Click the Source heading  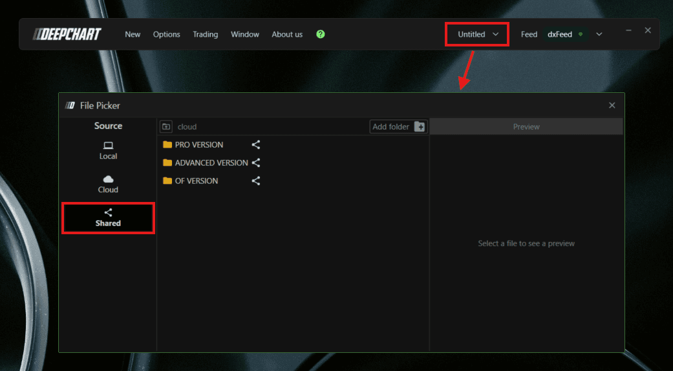point(108,126)
